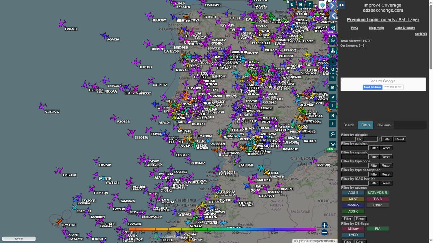433x243 pixels.
Task: Click the P map button
Action: tap(333, 97)
